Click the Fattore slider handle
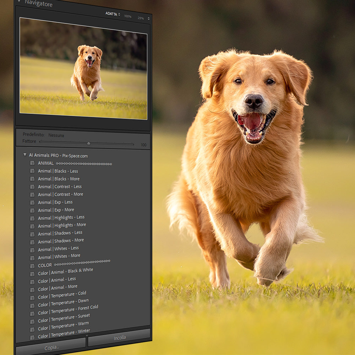Image resolution: width=355 pixels, height=355 pixels. (88, 143)
